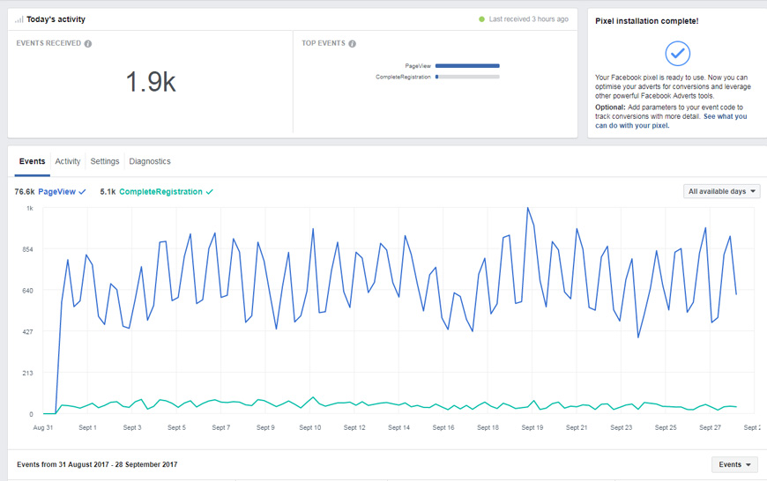Toggle the PageView series checkmark

(82, 192)
